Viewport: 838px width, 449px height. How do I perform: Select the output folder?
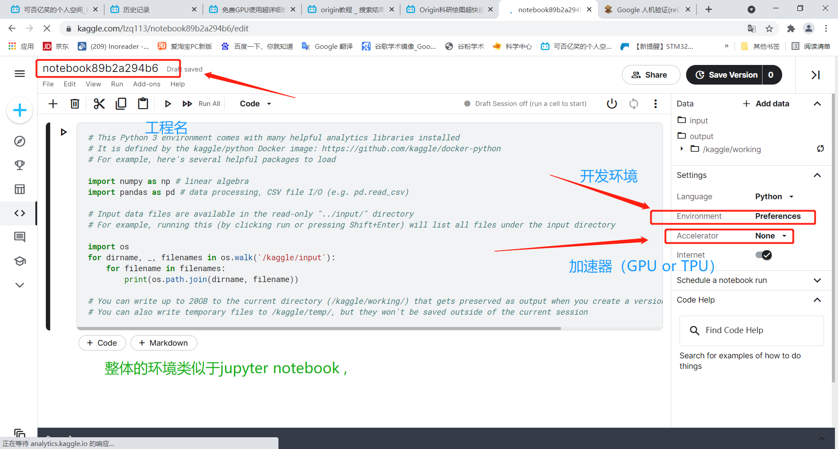pyautogui.click(x=695, y=136)
